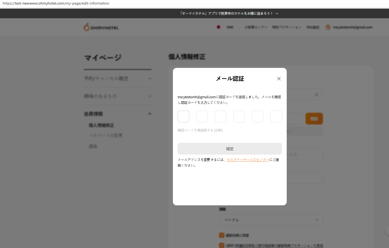This screenshot has width=389, height=248.
Task: Open the special promotions header link
Action: tap(287, 27)
